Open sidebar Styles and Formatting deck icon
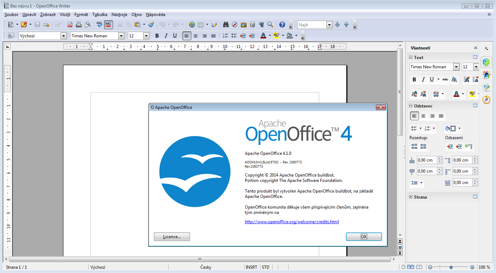 pyautogui.click(x=486, y=74)
